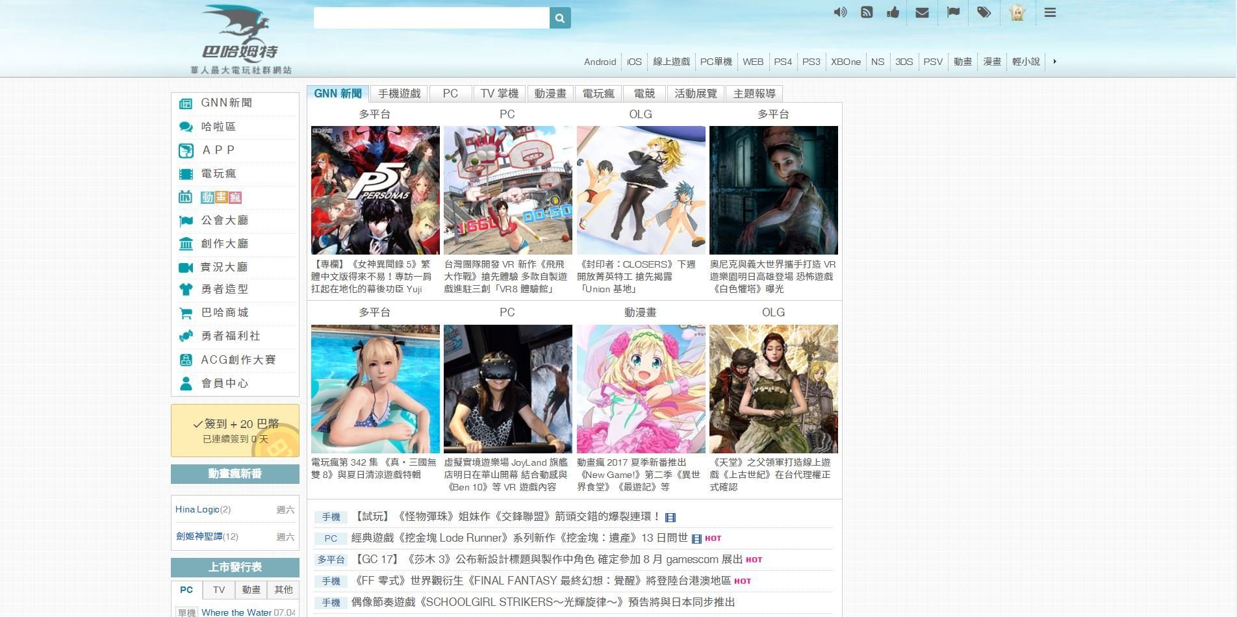Image resolution: width=1237 pixels, height=617 pixels.
Task: Open the SCHOOLGIRL STRIKERS headline
Action: pos(543,603)
